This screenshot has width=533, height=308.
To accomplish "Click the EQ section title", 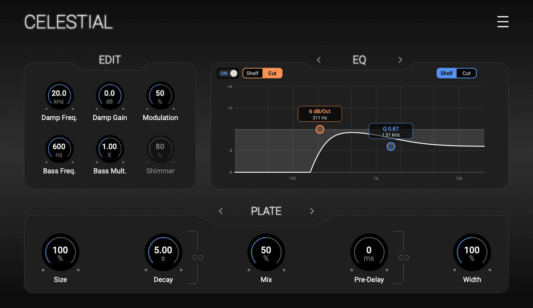I will [359, 60].
